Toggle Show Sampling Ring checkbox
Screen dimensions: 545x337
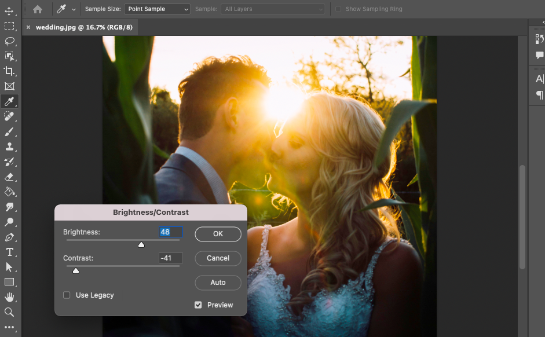(x=338, y=9)
